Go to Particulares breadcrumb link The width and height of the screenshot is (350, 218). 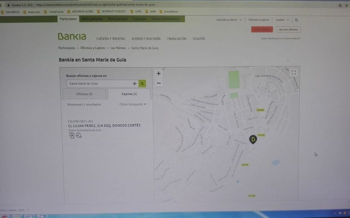(67, 48)
